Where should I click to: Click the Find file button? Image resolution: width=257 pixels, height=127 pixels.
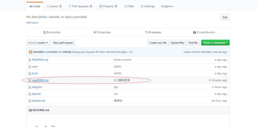point(193,43)
